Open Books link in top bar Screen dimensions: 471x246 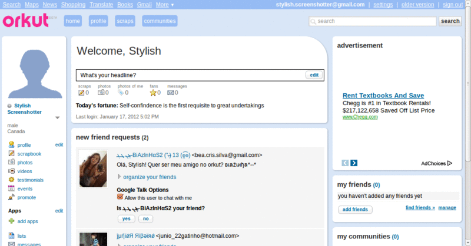coord(125,5)
